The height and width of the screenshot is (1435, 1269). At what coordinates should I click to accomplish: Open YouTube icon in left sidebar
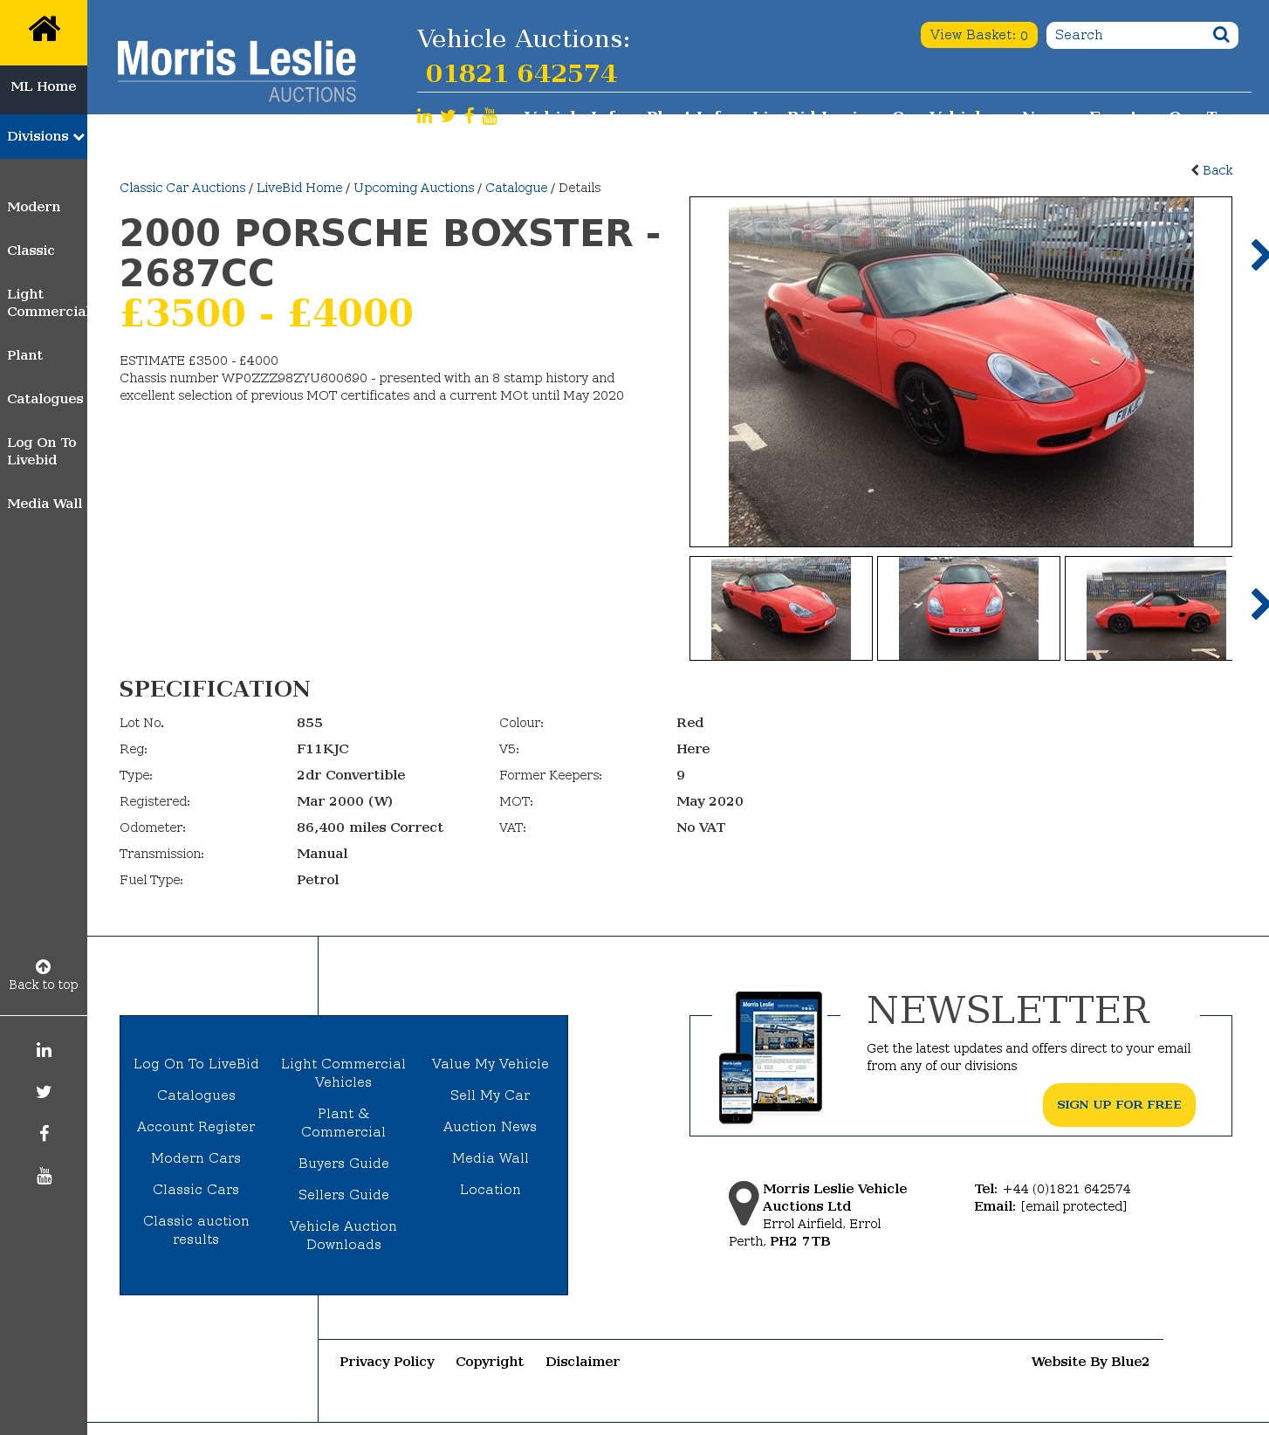coord(44,1176)
